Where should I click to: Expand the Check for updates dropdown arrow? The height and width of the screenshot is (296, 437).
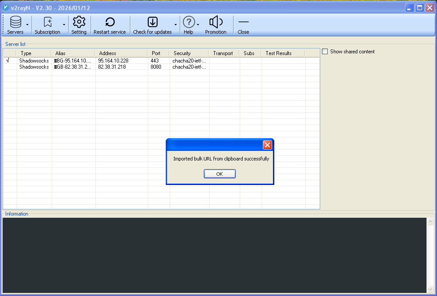coord(175,25)
